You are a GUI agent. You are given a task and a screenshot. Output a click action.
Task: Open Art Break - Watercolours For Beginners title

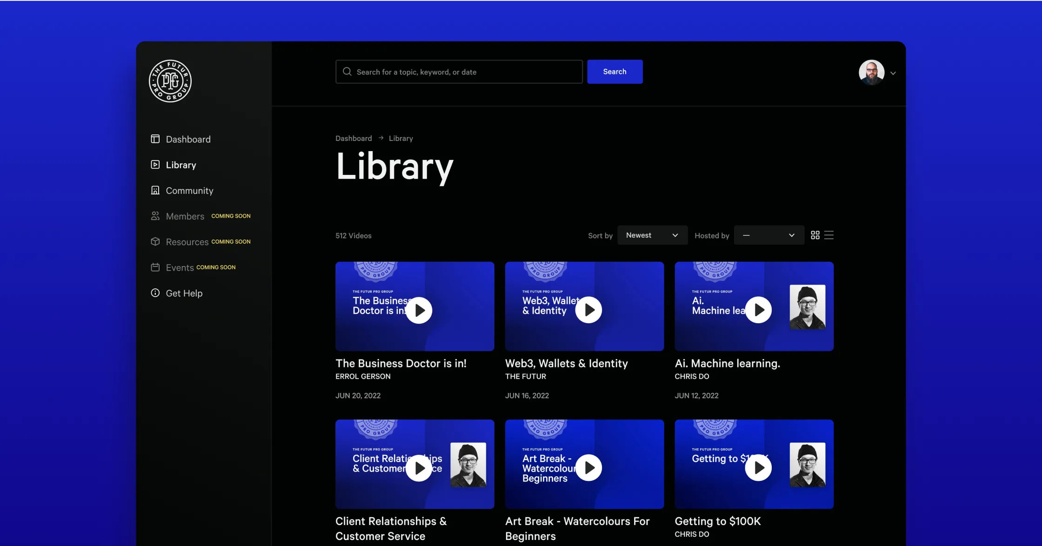577,528
